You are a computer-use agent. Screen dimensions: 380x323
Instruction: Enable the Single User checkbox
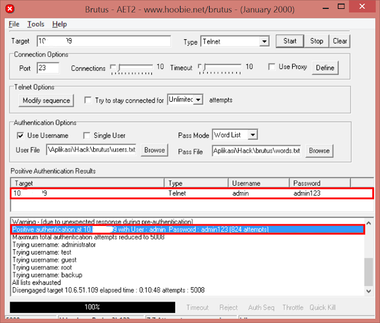[87, 136]
